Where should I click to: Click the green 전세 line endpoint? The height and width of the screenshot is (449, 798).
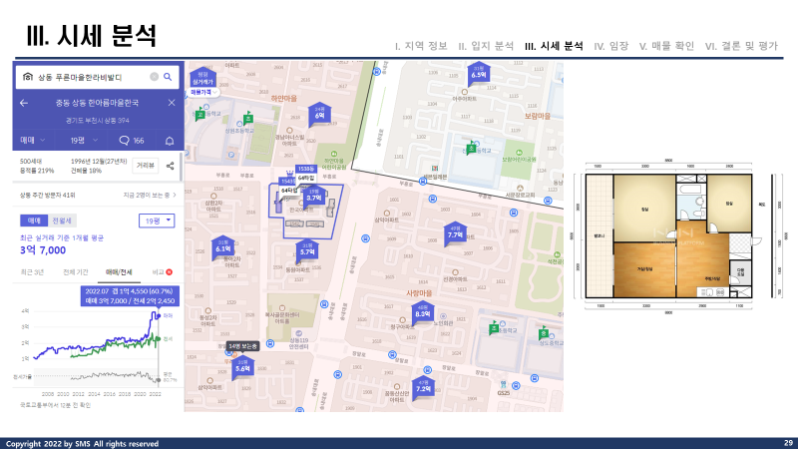[159, 338]
